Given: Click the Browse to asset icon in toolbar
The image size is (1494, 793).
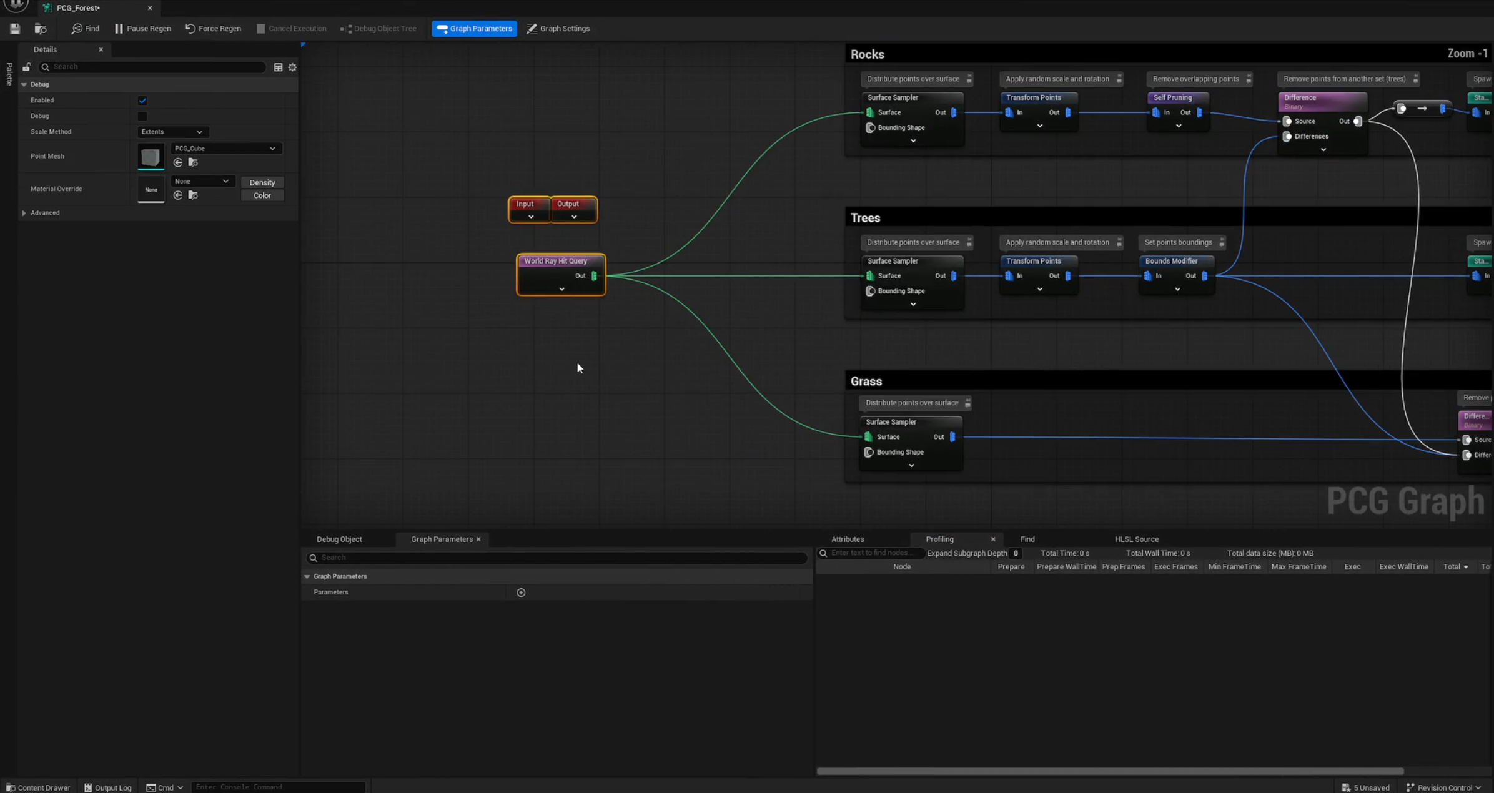Looking at the screenshot, I should click(41, 29).
